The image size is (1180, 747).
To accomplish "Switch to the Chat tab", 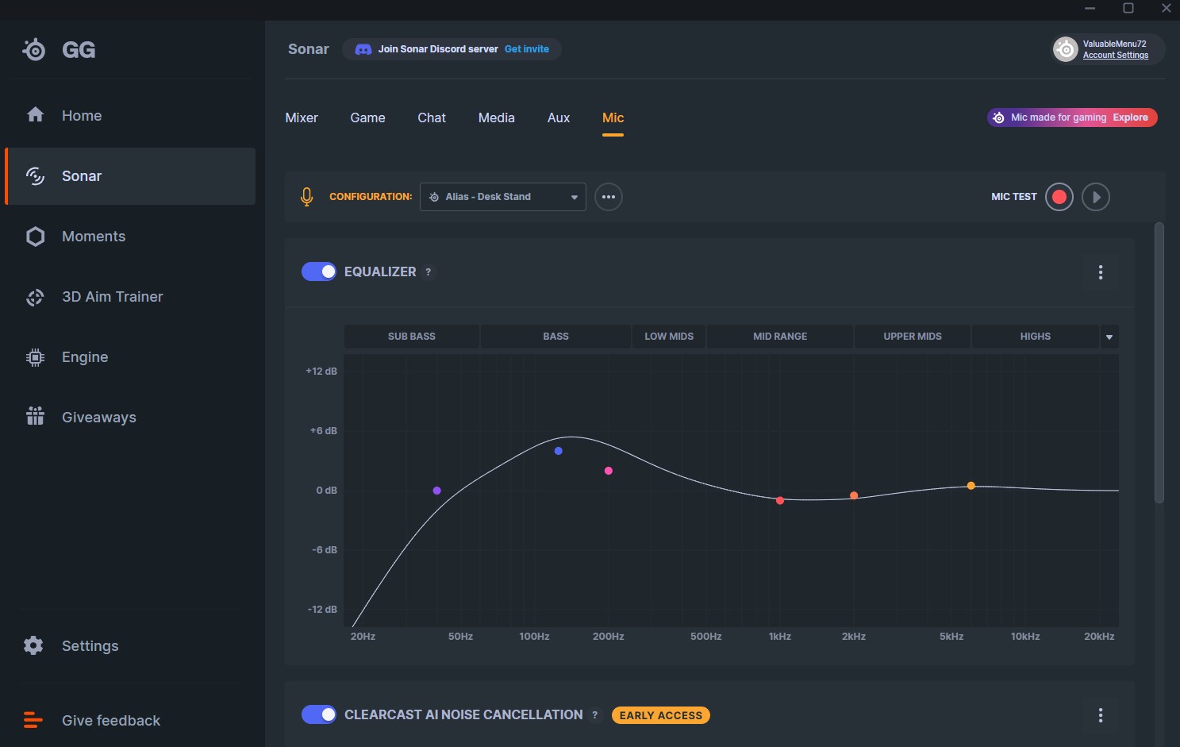I will tap(432, 117).
